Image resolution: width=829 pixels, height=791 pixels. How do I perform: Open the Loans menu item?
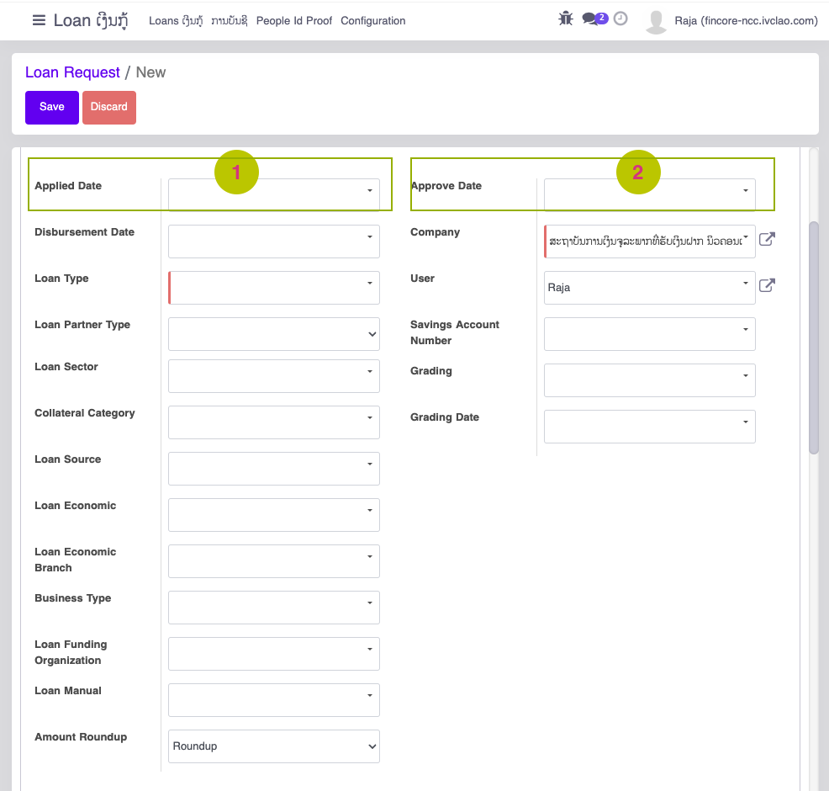point(177,20)
